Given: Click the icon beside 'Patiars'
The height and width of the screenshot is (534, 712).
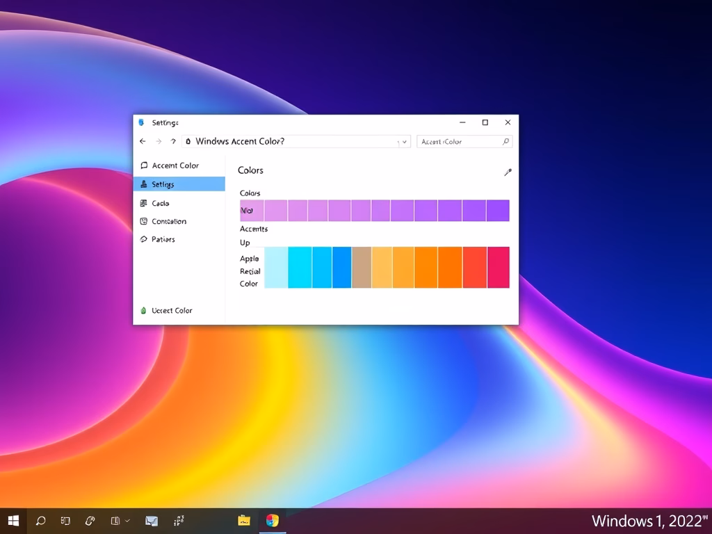Looking at the screenshot, I should (x=143, y=239).
